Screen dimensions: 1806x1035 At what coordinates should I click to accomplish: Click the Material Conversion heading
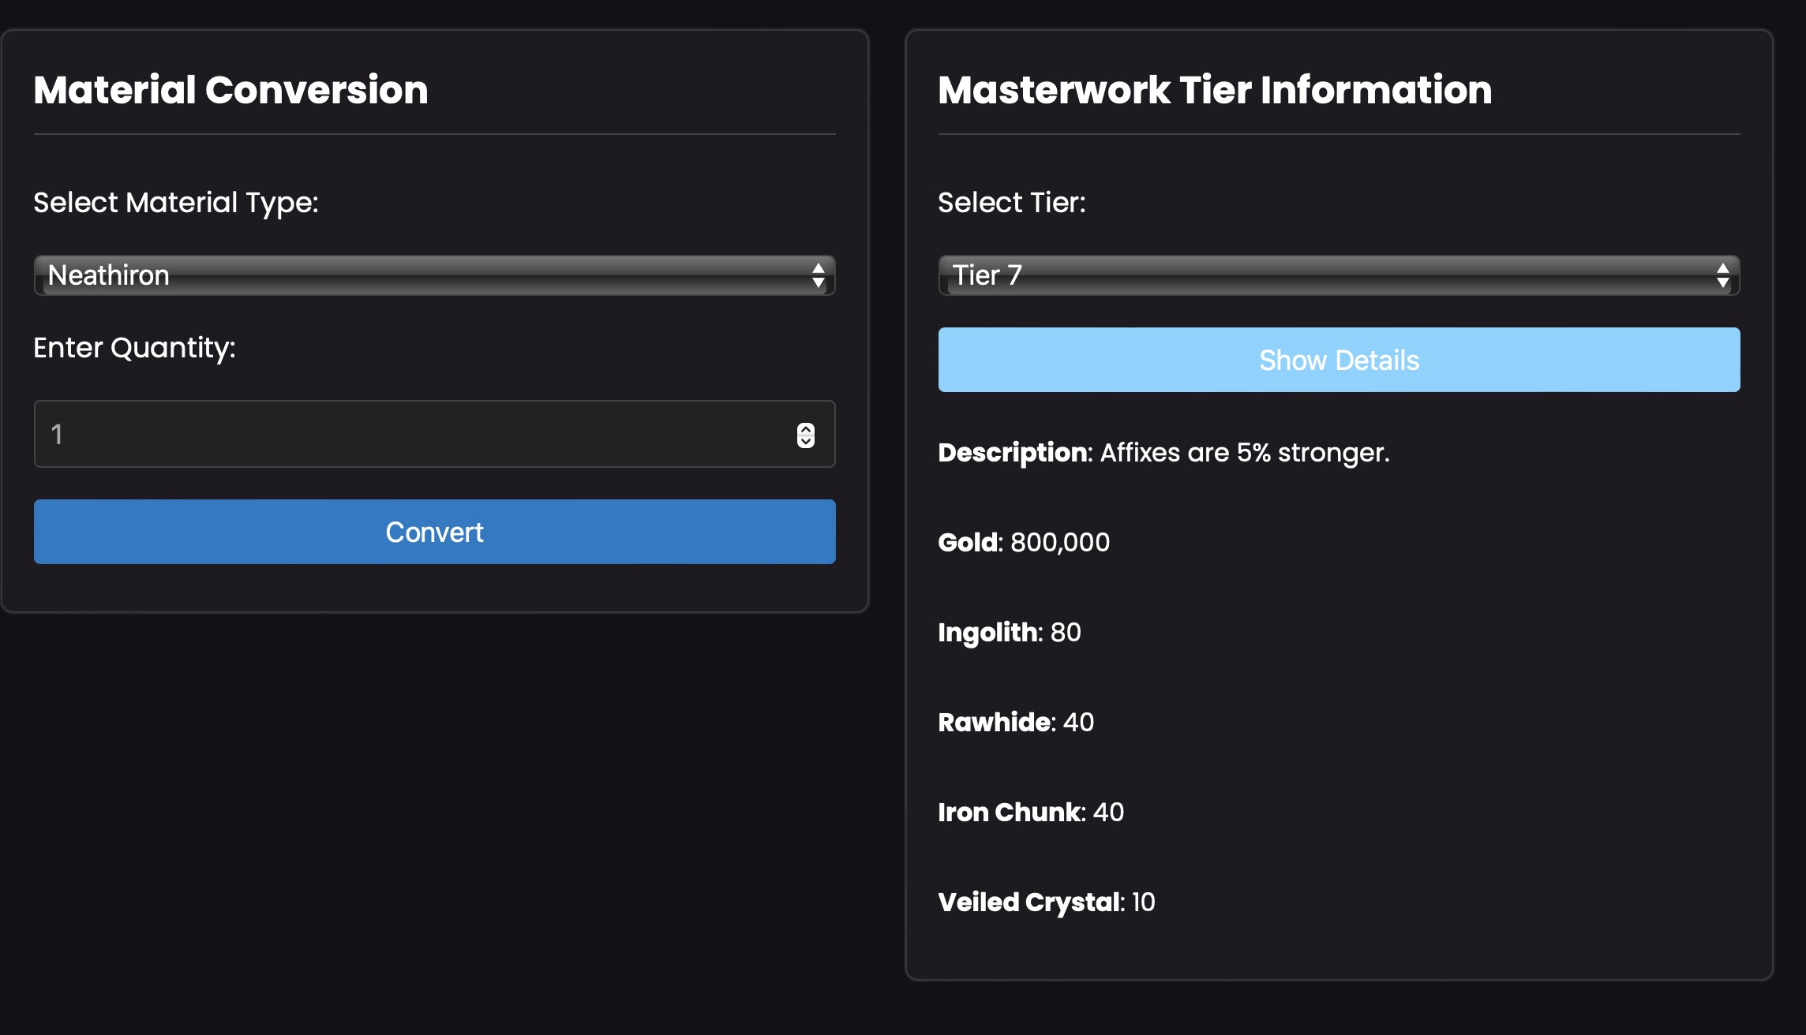(x=230, y=90)
